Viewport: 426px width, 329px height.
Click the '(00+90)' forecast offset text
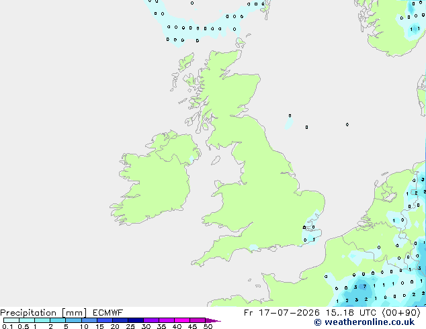coord(401,313)
